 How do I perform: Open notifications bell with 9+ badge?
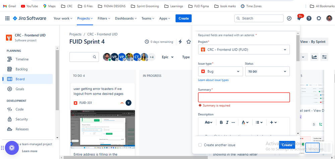coord(299,18)
